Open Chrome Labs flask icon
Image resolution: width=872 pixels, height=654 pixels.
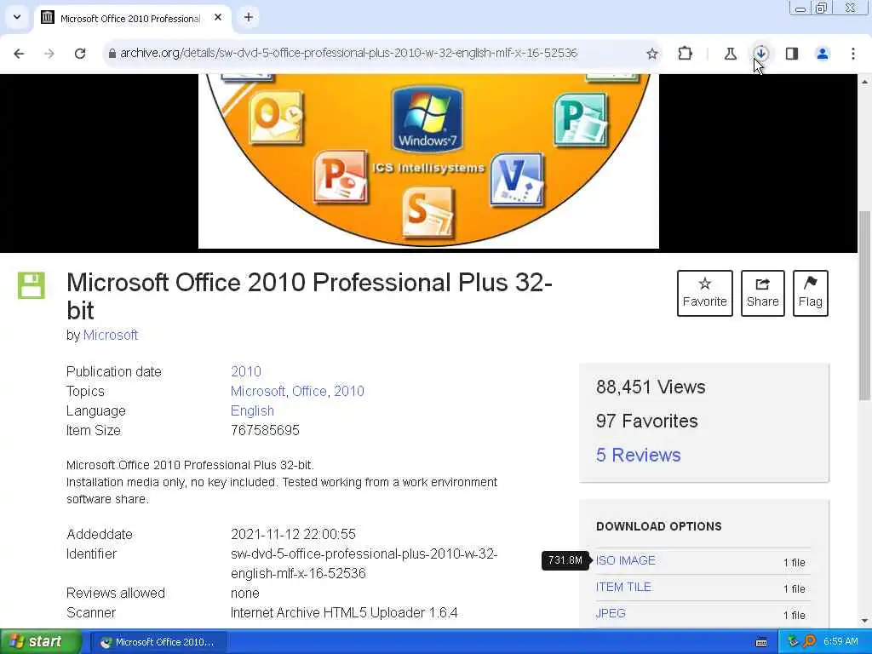[x=730, y=54]
